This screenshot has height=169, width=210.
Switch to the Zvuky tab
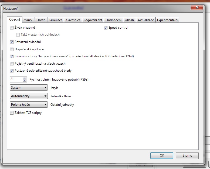[28, 20]
